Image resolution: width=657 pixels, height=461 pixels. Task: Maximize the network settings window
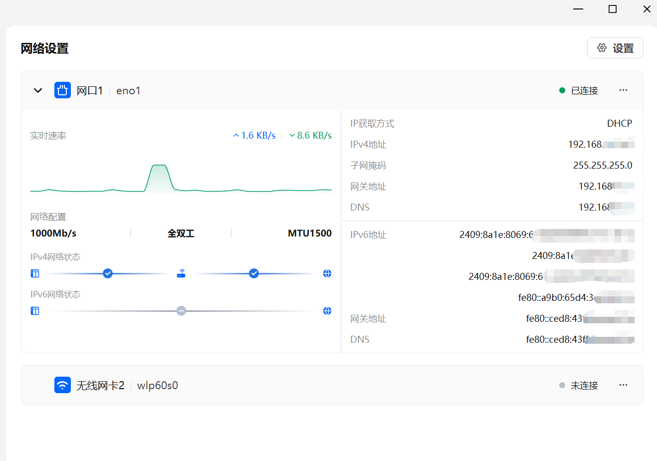pyautogui.click(x=613, y=9)
